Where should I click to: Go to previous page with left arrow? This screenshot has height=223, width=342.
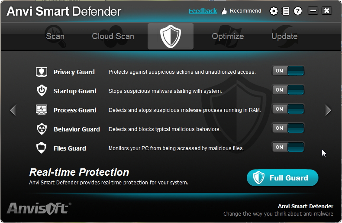click(13, 110)
